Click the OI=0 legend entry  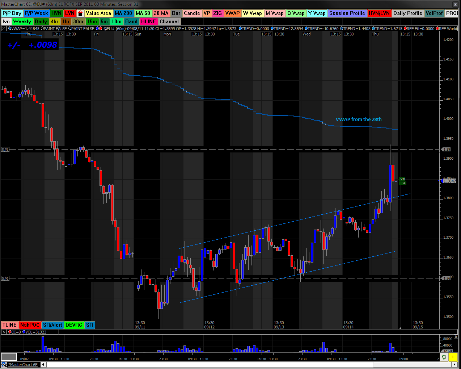(14, 332)
